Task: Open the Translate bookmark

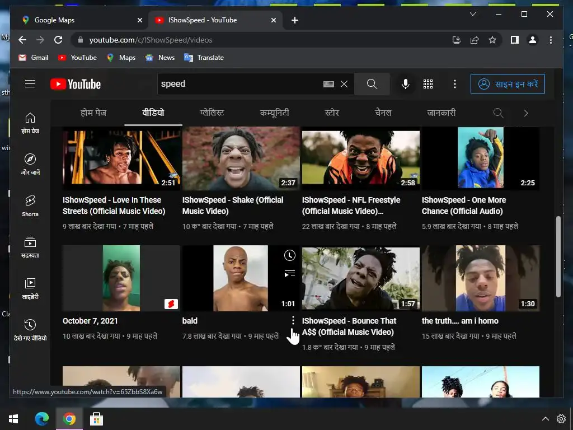Action: [x=204, y=58]
